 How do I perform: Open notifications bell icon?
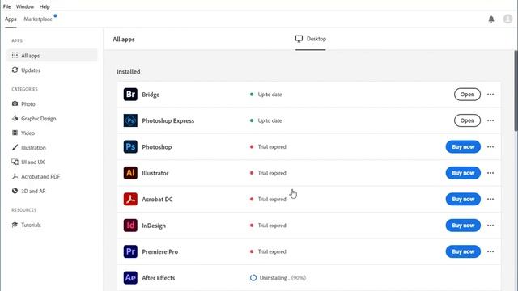click(x=491, y=19)
